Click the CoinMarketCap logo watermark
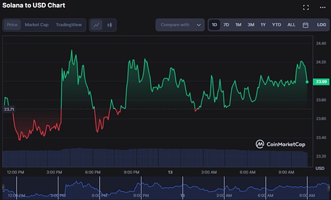The image size is (331, 200). point(280,144)
